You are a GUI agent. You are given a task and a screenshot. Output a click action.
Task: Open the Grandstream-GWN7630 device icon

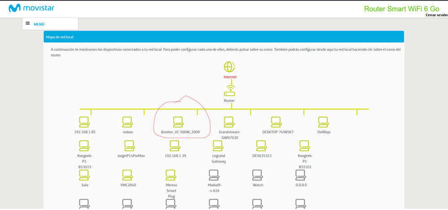[x=229, y=122]
